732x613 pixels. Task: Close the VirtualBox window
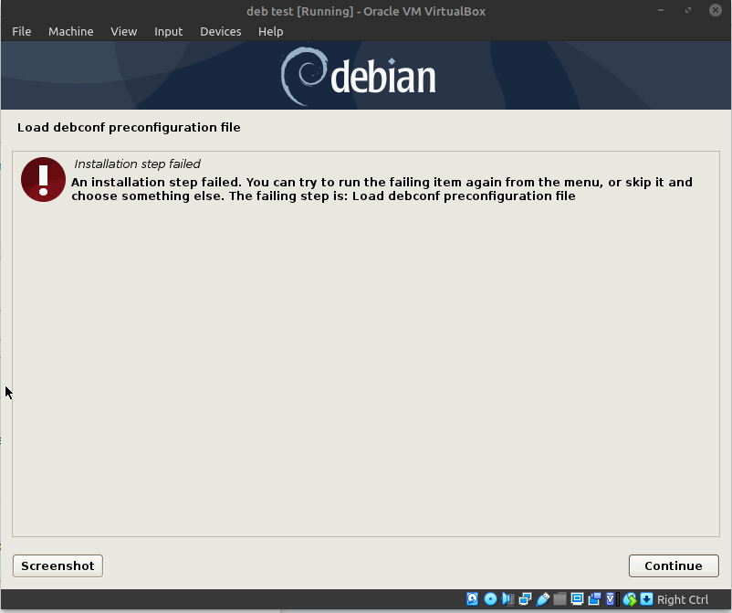pos(716,10)
